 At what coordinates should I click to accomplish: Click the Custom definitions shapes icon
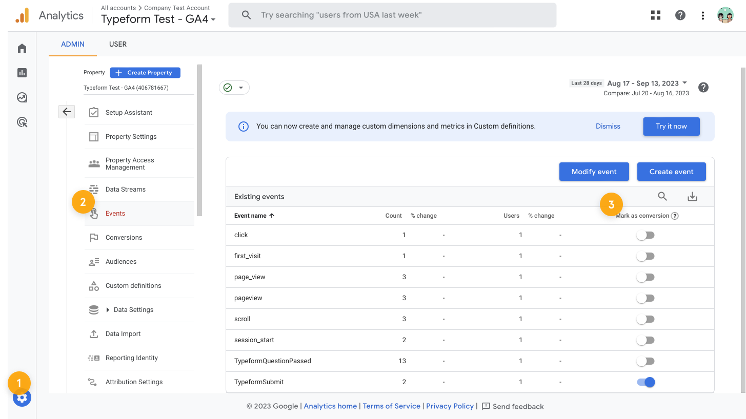94,285
